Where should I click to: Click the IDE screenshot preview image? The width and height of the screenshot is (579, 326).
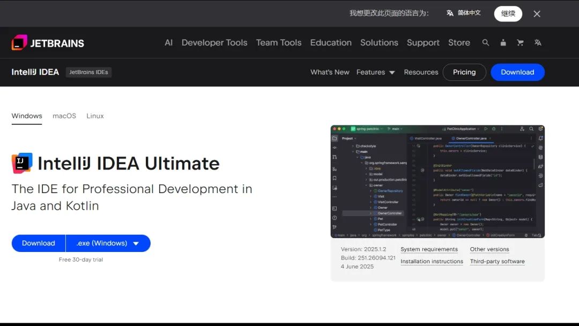(x=437, y=182)
